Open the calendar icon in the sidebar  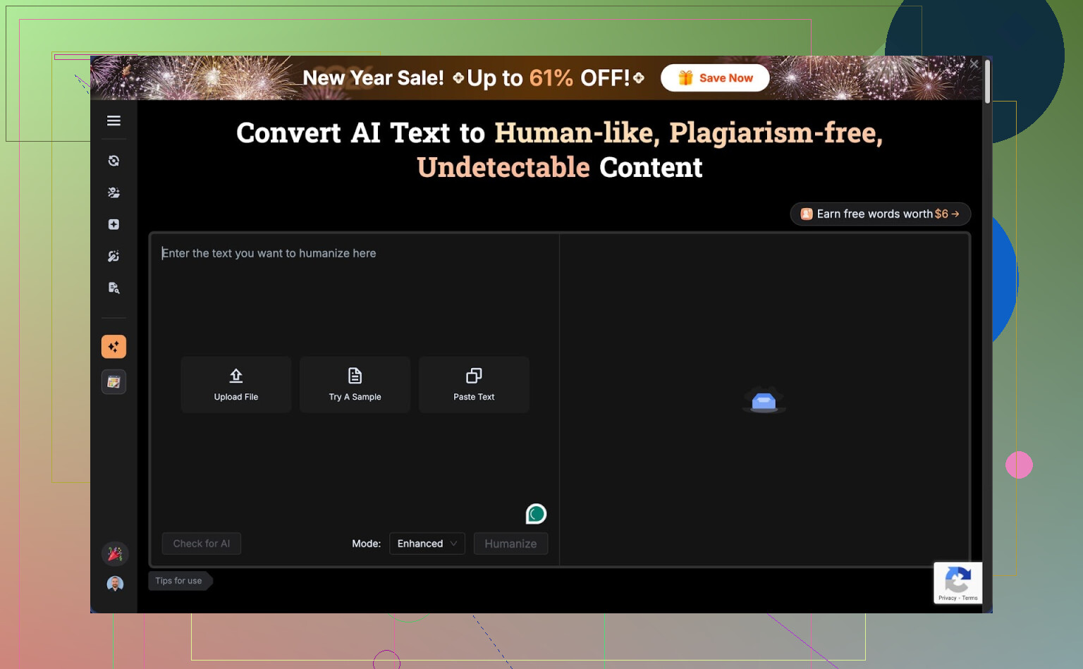coord(114,382)
